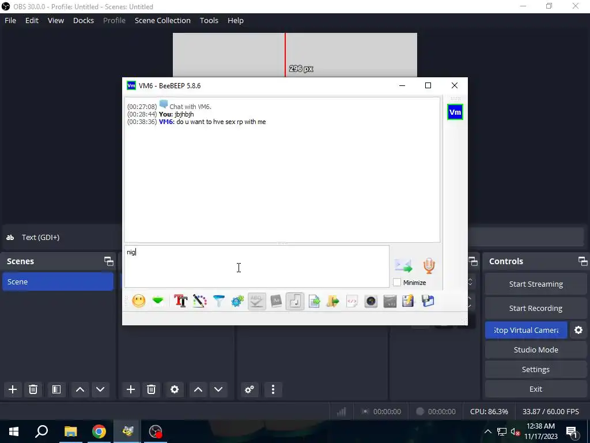Screen dimensions: 590x443
Task: Toggle the Enter key return-arrow button
Action: [295, 301]
